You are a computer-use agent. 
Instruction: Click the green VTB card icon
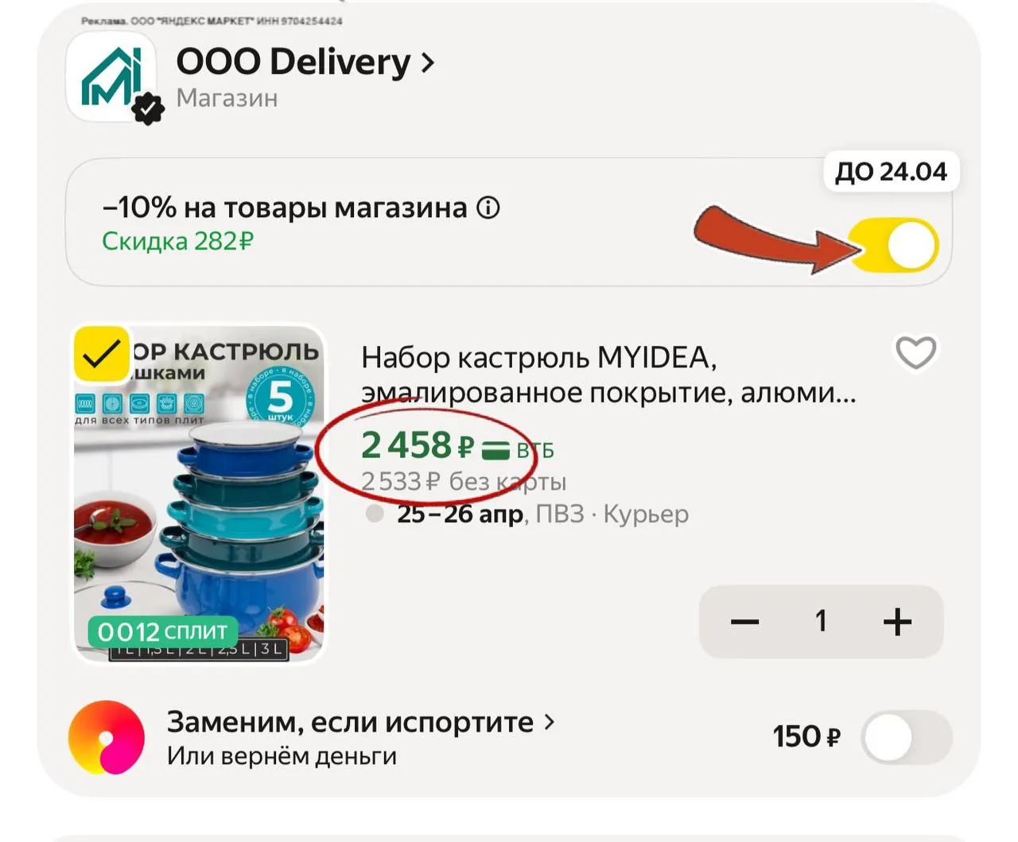coord(496,450)
